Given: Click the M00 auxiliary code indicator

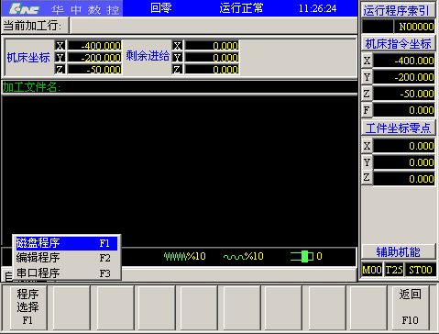Looking at the screenshot, I should click(x=371, y=270).
